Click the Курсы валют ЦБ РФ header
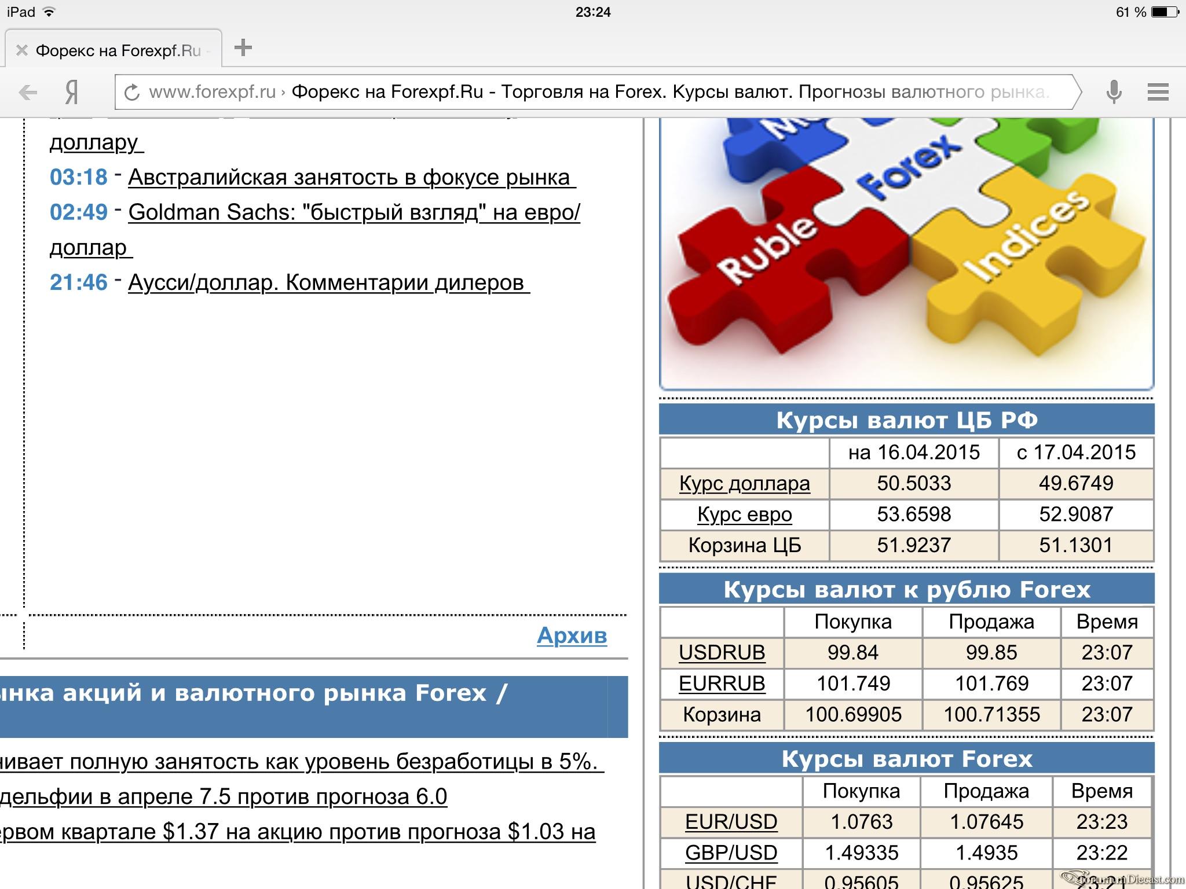The image size is (1186, 889). click(906, 420)
